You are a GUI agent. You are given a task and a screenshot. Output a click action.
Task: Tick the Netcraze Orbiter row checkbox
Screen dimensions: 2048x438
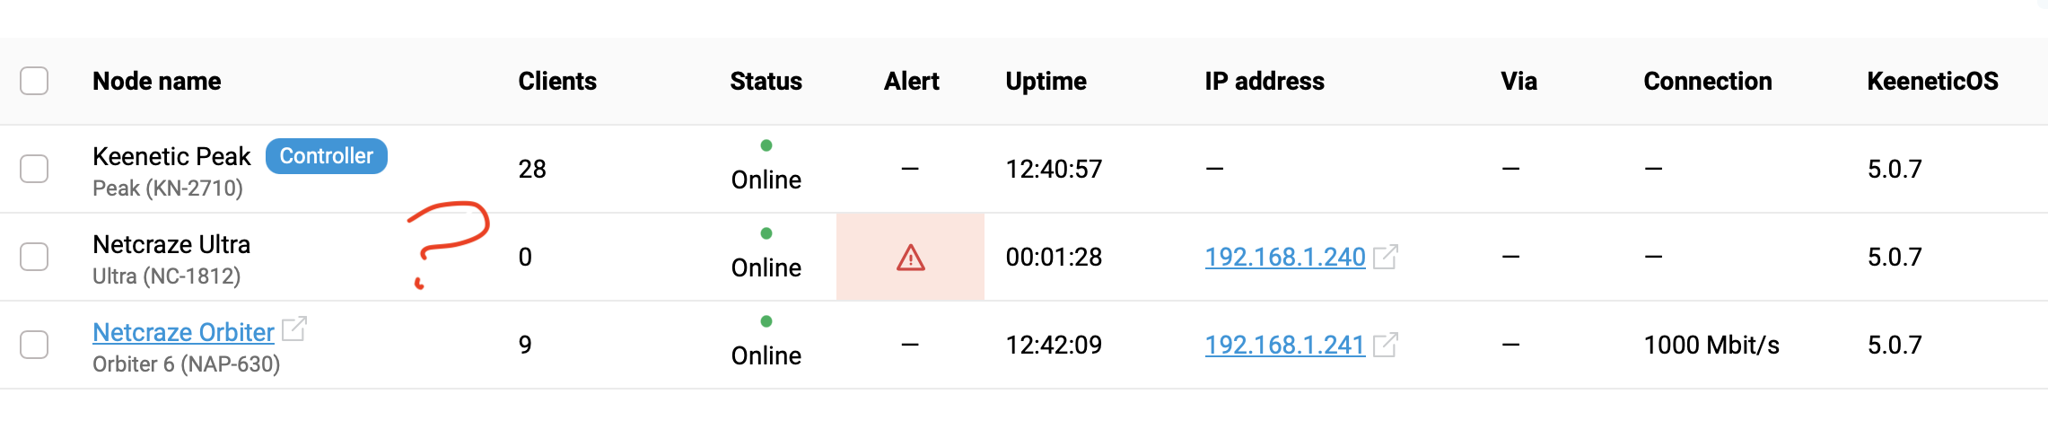point(34,345)
